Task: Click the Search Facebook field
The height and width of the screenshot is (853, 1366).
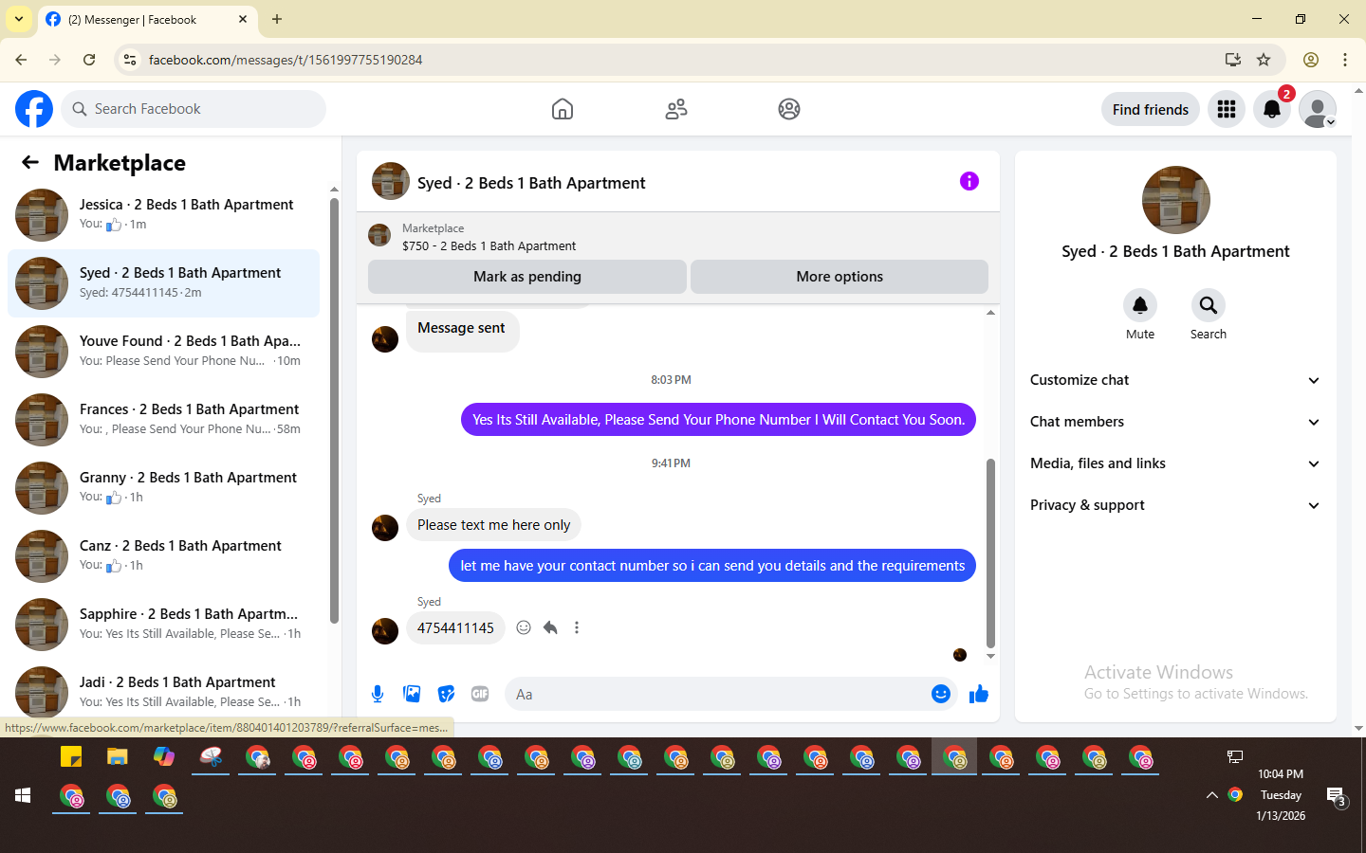Action: click(194, 109)
